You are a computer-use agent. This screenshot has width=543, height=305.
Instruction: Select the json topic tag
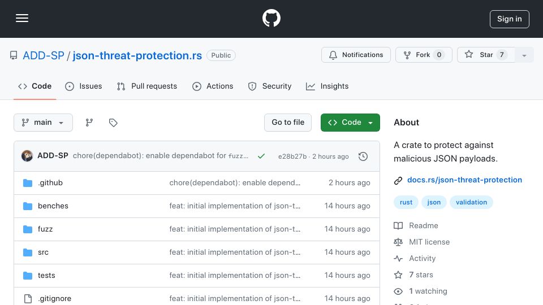pos(434,202)
